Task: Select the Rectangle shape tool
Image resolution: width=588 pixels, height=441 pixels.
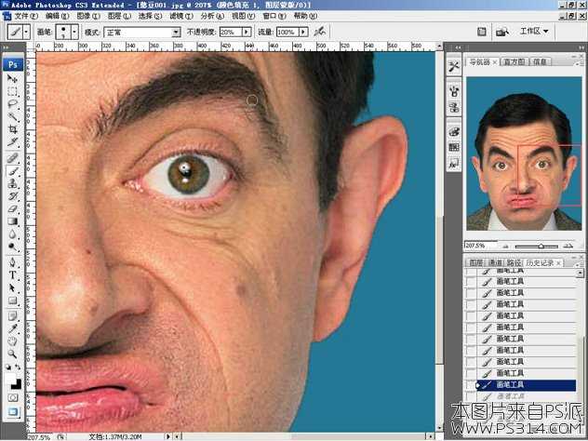Action: (13, 301)
